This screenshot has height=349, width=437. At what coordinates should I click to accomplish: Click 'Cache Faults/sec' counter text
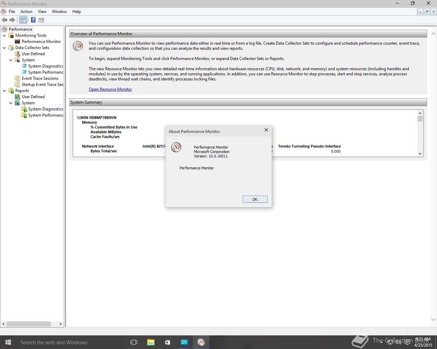105,137
